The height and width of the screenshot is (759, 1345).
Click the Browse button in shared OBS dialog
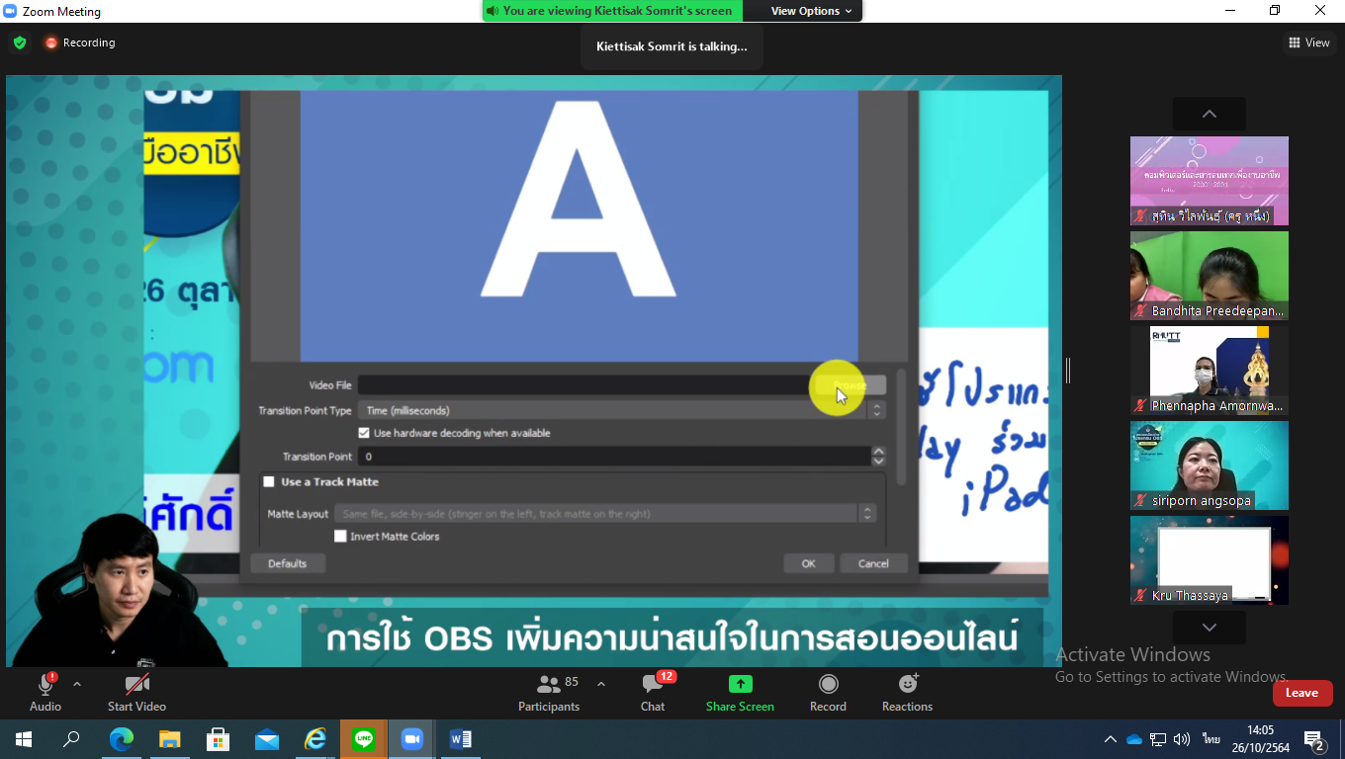pos(850,385)
